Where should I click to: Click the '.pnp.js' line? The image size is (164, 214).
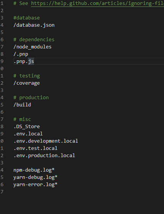coord(24,61)
